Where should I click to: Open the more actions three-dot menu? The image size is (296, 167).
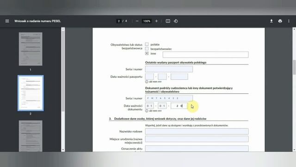pyautogui.click(x=289, y=21)
